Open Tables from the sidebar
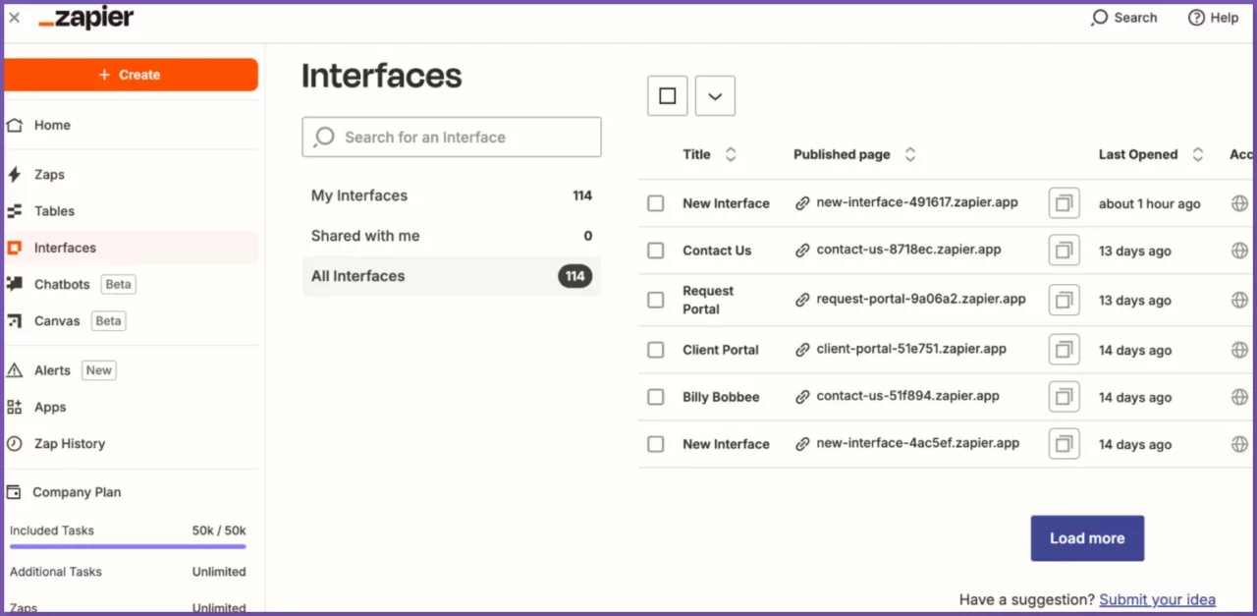 54,210
